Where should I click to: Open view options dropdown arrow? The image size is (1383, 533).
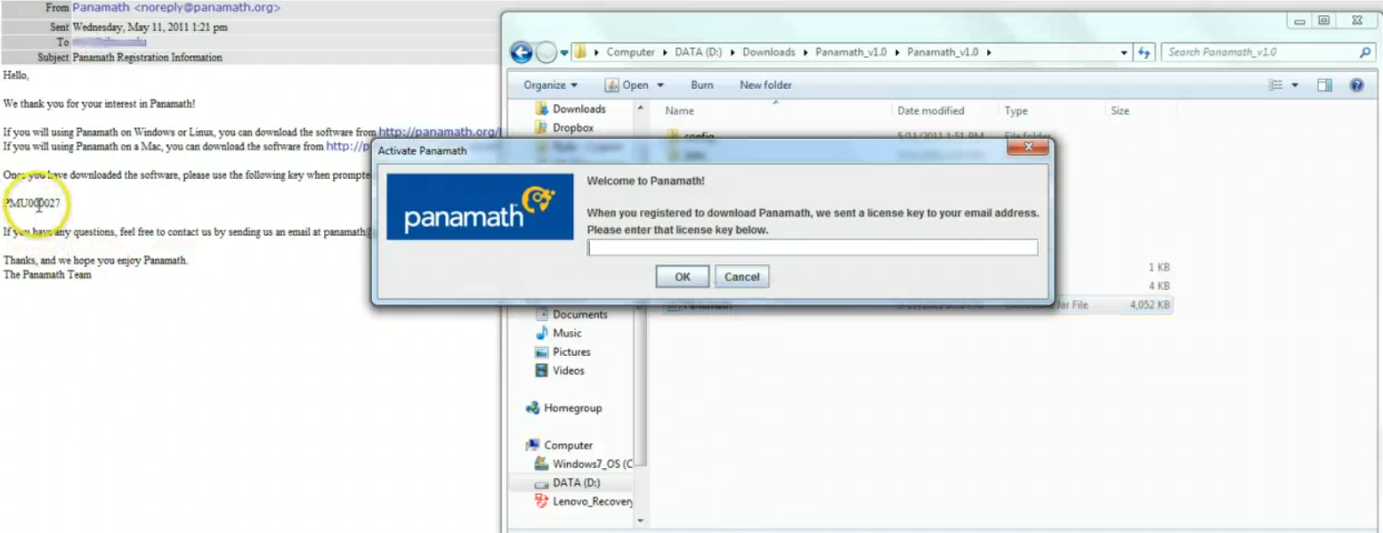[x=1294, y=85]
